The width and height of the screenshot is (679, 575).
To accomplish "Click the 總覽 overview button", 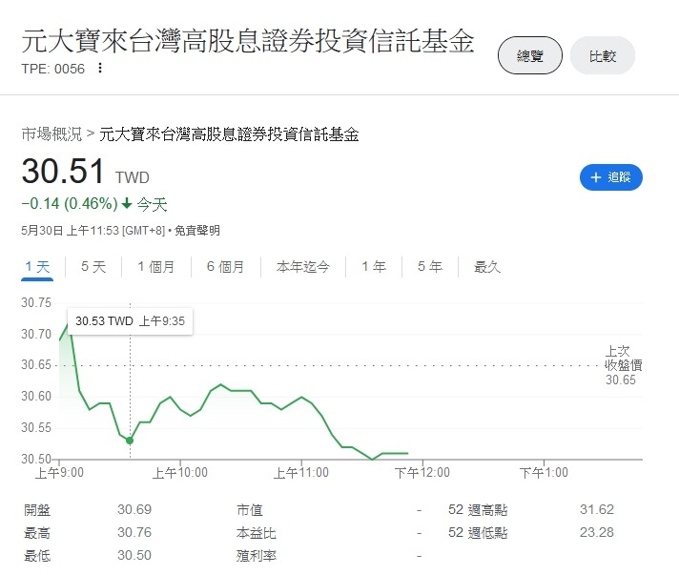I will click(530, 55).
